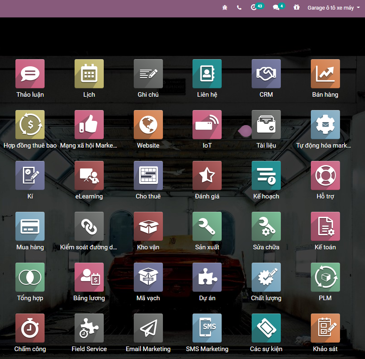Screen dimensions: 365x359
Task: Click the phone icon in top bar
Action: click(239, 8)
